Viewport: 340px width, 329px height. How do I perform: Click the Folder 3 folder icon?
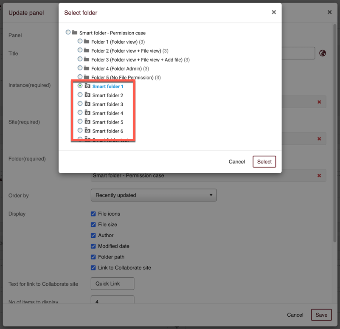click(x=87, y=59)
